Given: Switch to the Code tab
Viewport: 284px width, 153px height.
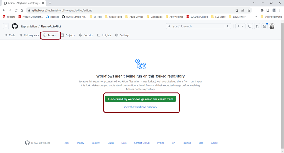Looking at the screenshot, I should click(x=10, y=35).
